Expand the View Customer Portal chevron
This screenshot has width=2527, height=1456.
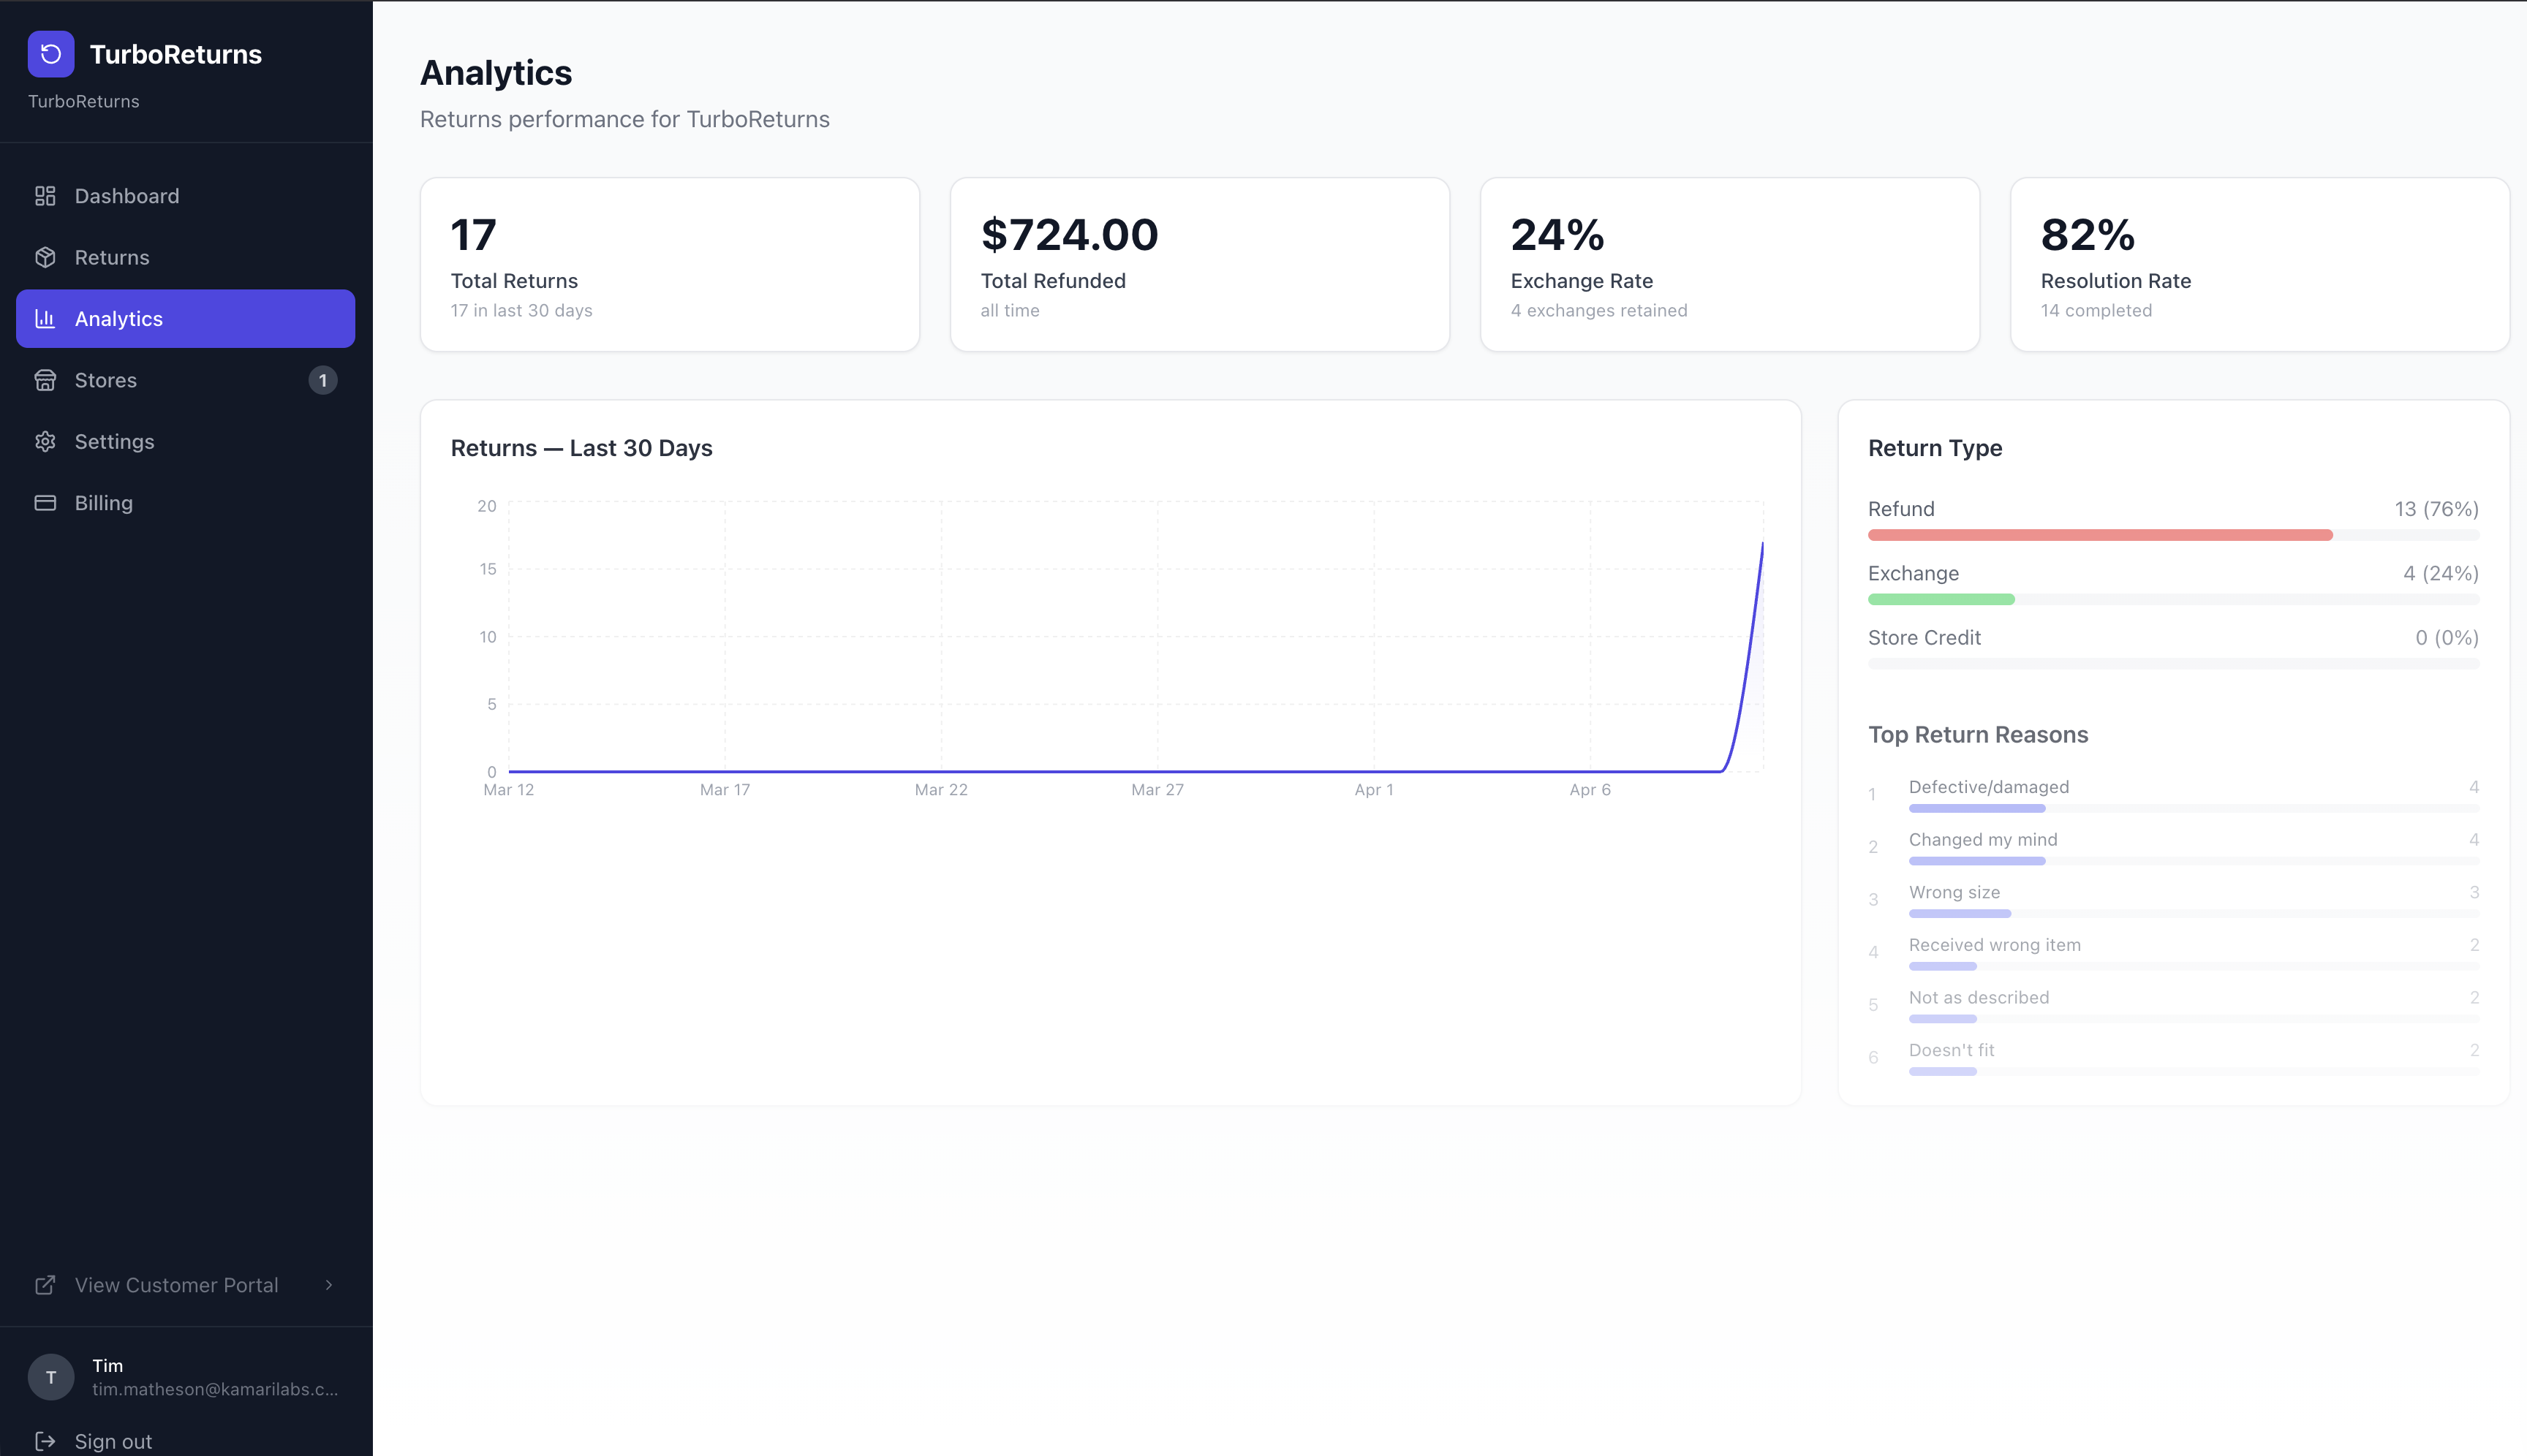coord(329,1285)
